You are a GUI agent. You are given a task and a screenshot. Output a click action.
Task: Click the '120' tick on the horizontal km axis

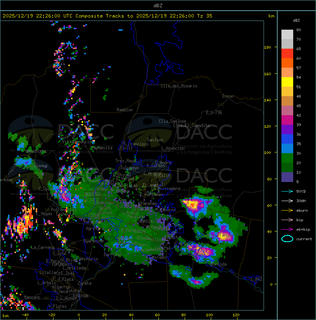point(236,315)
